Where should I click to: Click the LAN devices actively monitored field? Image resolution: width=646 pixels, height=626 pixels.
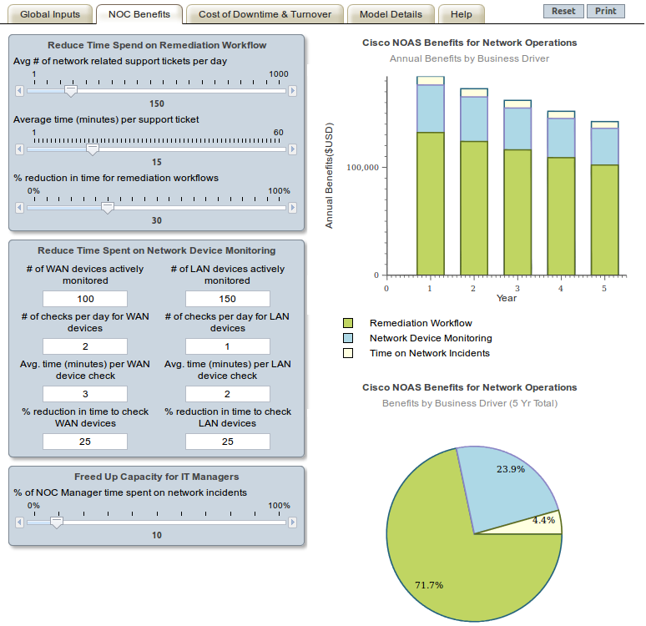coord(227,299)
